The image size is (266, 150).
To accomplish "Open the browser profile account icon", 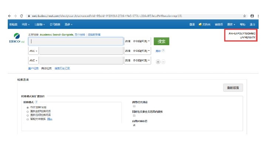I will click(x=252, y=16).
